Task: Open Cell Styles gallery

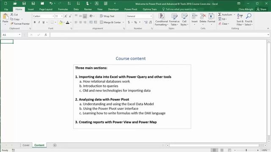Action: pos(184,20)
